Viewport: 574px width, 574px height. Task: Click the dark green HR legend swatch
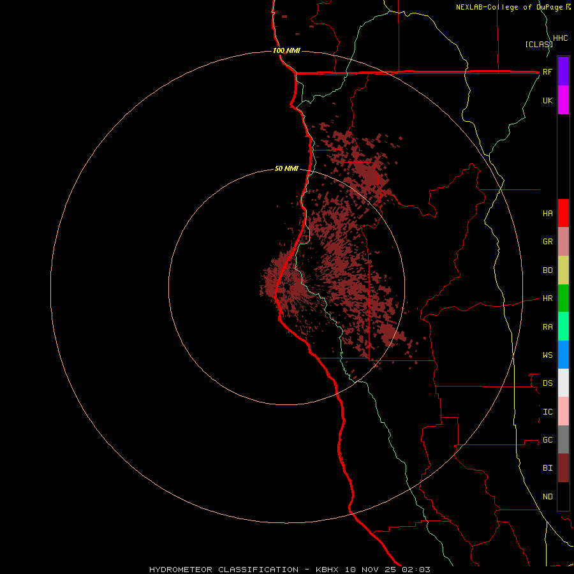pos(563,298)
